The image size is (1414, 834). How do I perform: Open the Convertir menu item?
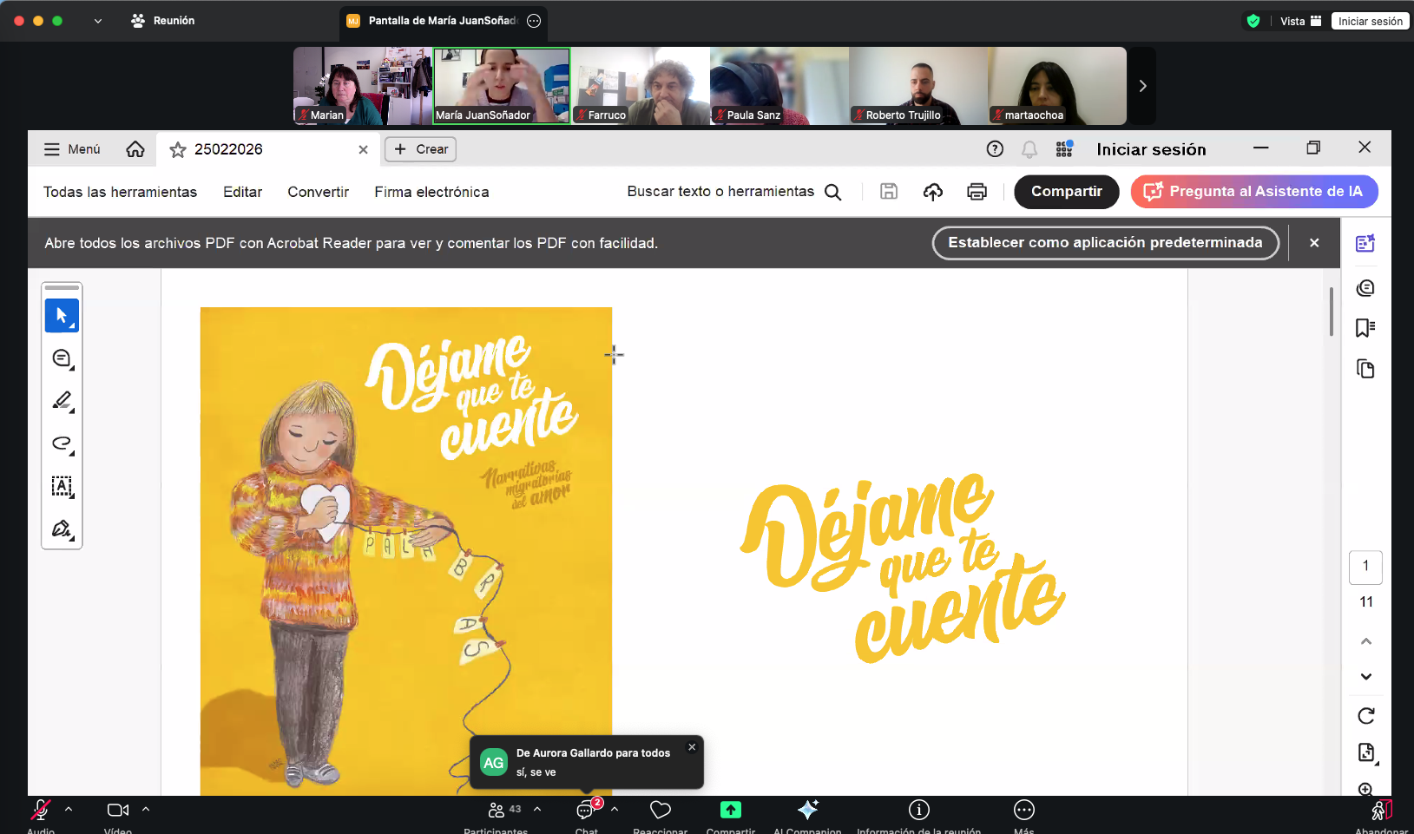click(x=318, y=192)
